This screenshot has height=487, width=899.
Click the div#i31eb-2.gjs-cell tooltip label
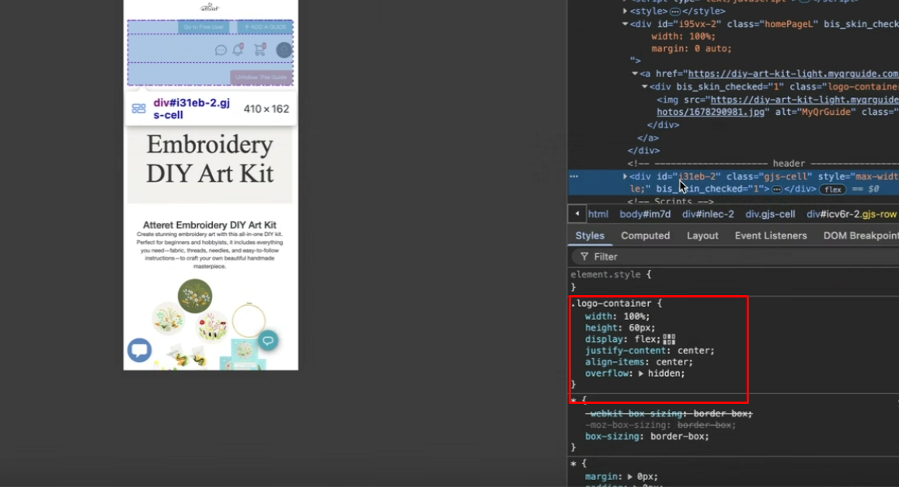pyautogui.click(x=191, y=109)
